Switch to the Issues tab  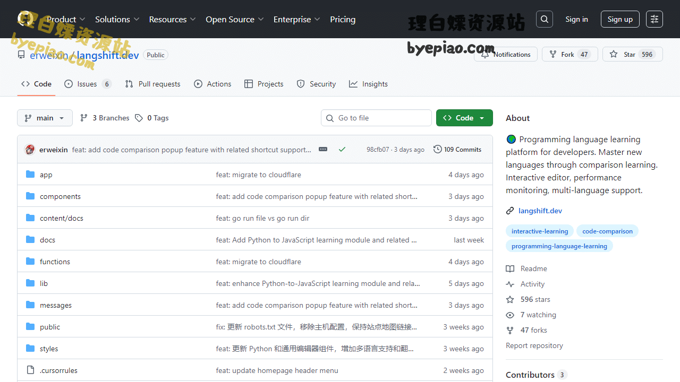[x=88, y=84]
